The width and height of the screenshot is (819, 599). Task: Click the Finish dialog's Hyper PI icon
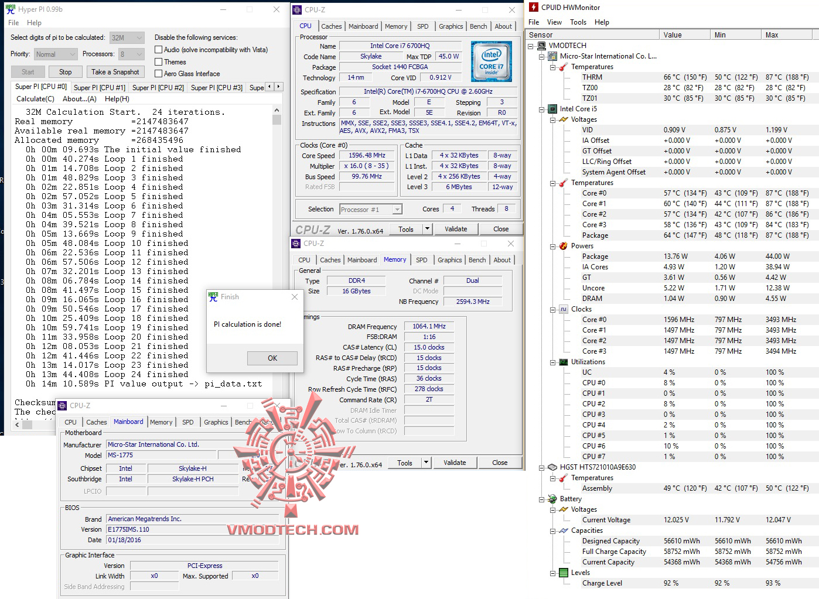[213, 297]
